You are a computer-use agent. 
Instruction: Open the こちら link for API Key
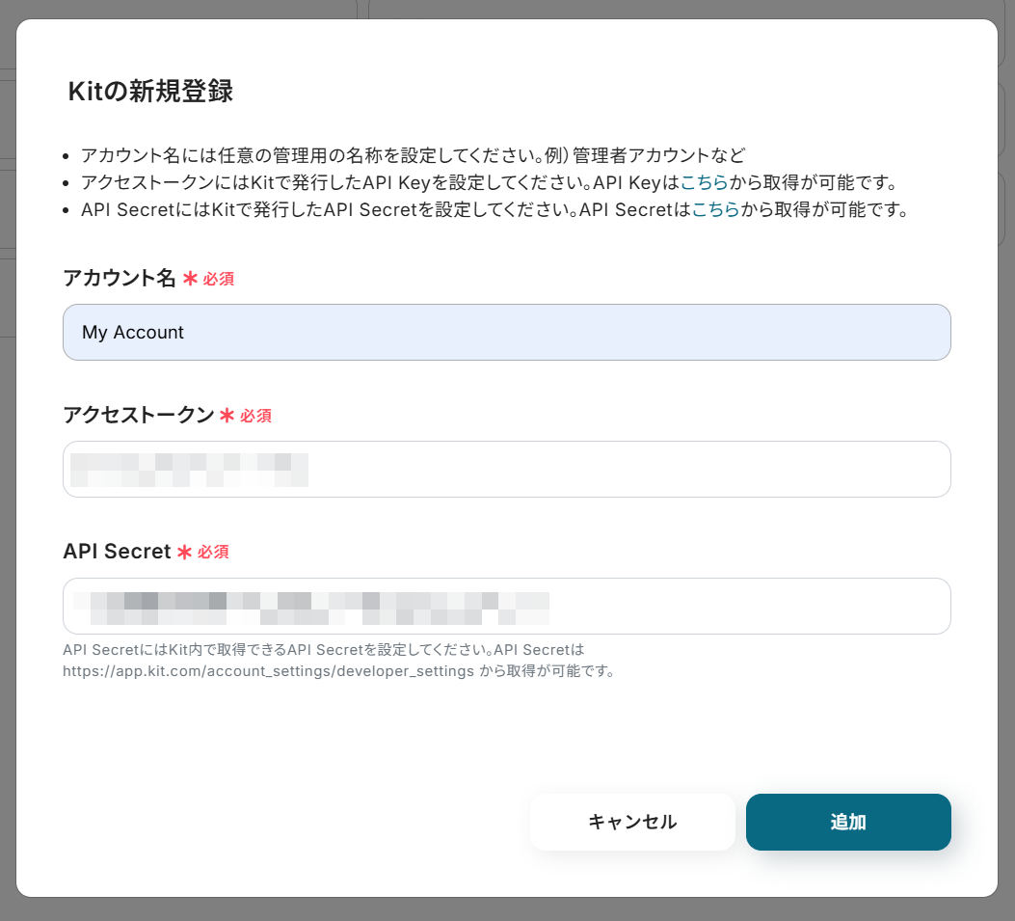(704, 182)
